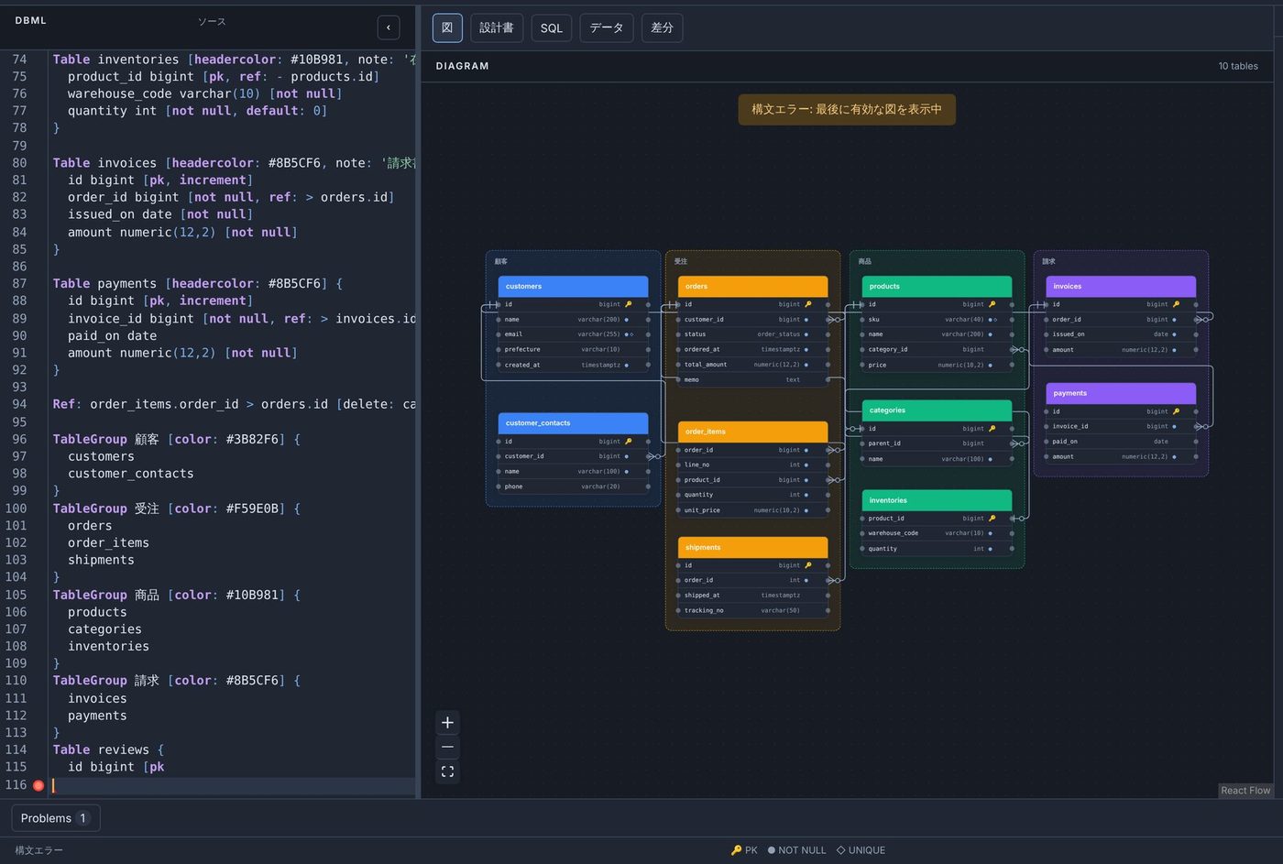Select the categories table header
The width and height of the screenshot is (1283, 864).
click(937, 410)
